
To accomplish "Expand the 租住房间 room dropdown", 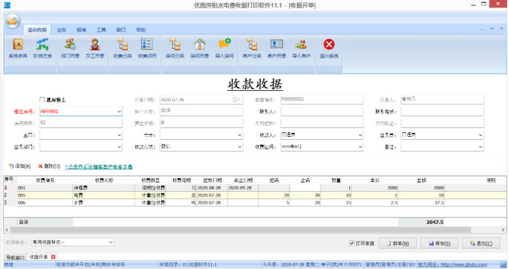I will click(x=119, y=112).
